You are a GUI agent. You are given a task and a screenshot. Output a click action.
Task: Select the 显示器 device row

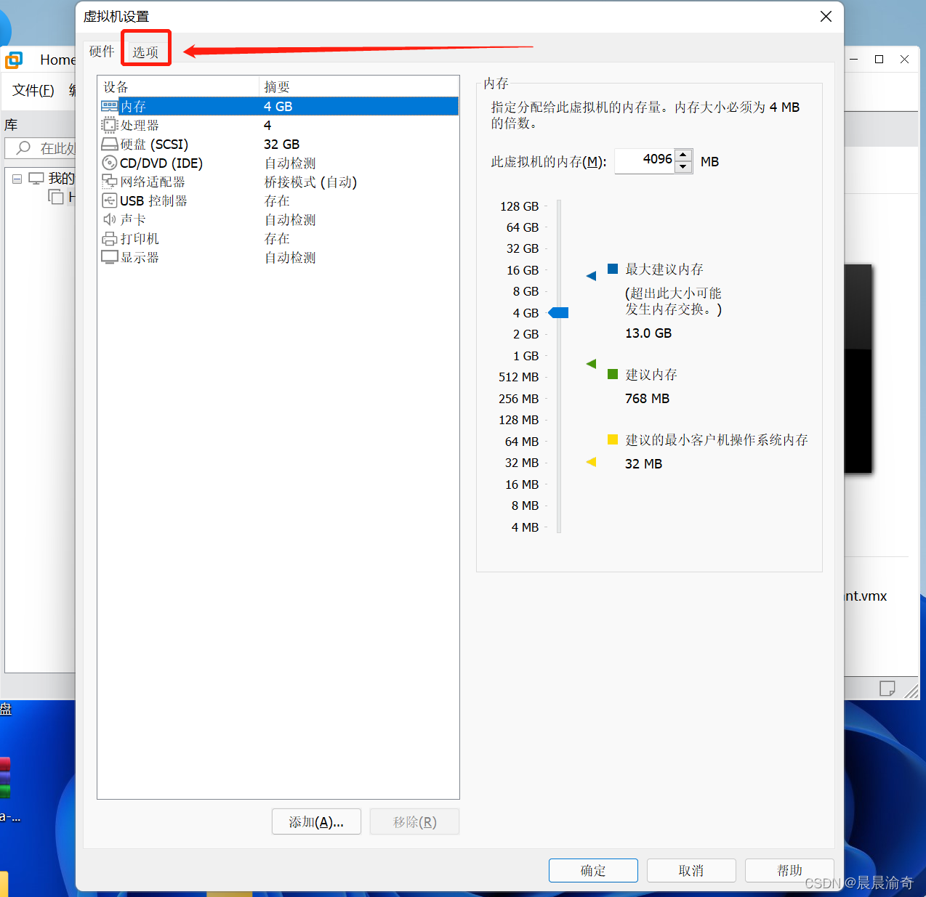278,257
